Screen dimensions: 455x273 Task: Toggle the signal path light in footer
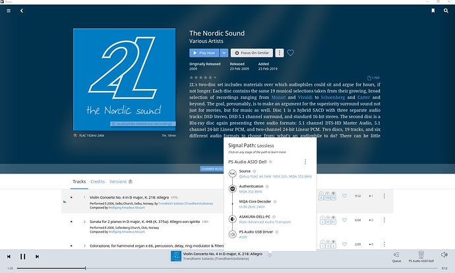click(270, 255)
